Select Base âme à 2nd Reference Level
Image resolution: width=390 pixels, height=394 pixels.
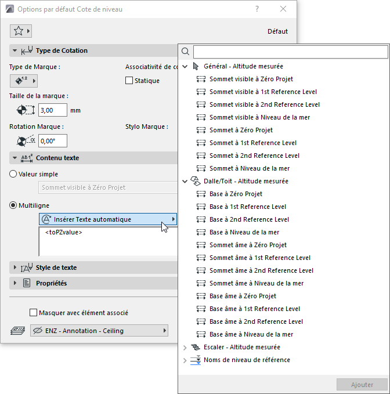coord(257,321)
